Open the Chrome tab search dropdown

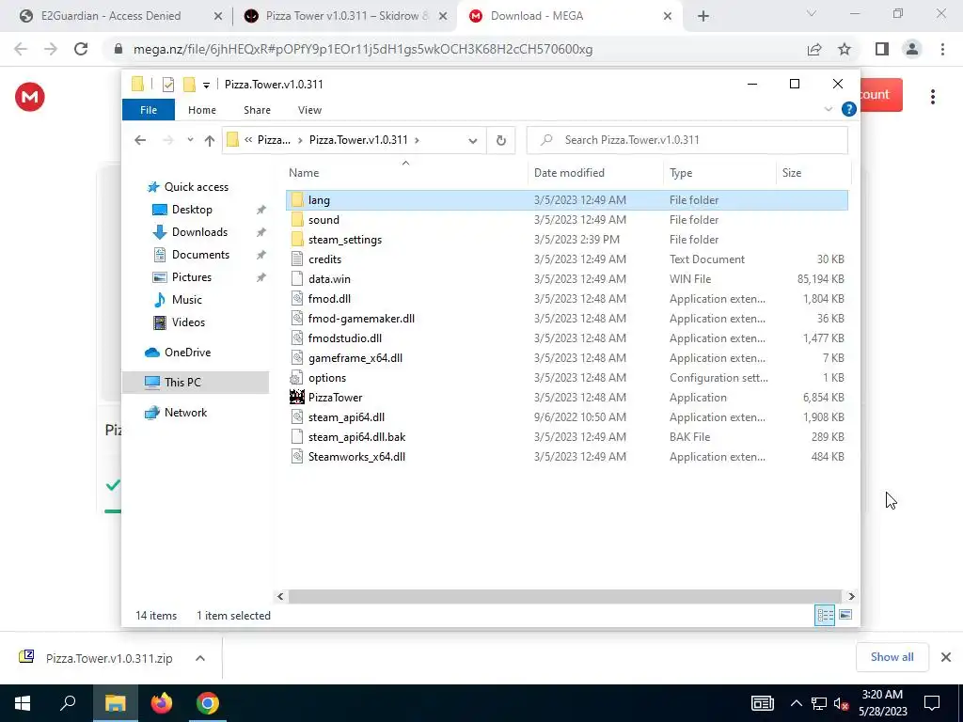tap(812, 13)
